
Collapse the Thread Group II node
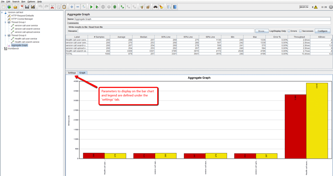click(x=5, y=35)
